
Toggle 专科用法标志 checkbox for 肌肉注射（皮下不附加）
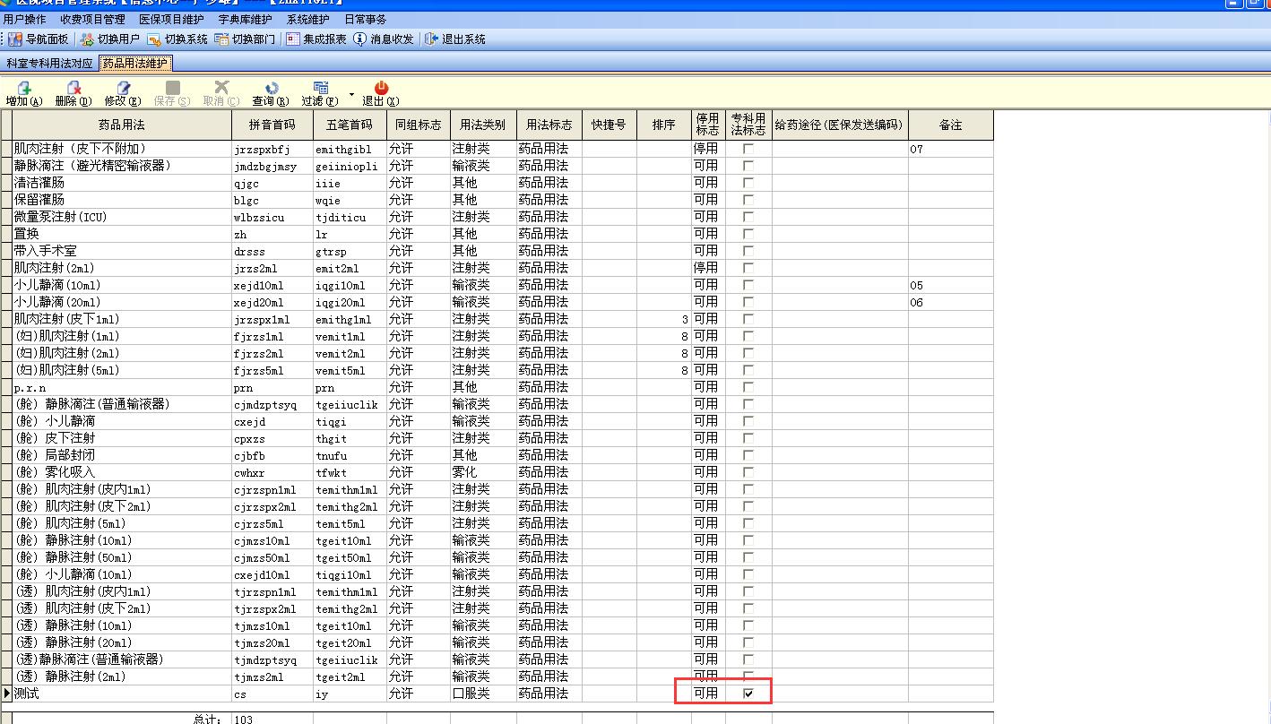click(x=748, y=149)
